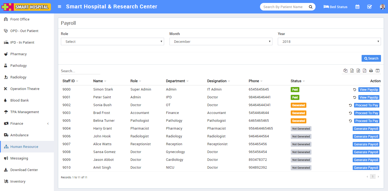Screen dimensions: 388x191
Task: Expand Finance menu in sidebar
Action: pos(27,123)
